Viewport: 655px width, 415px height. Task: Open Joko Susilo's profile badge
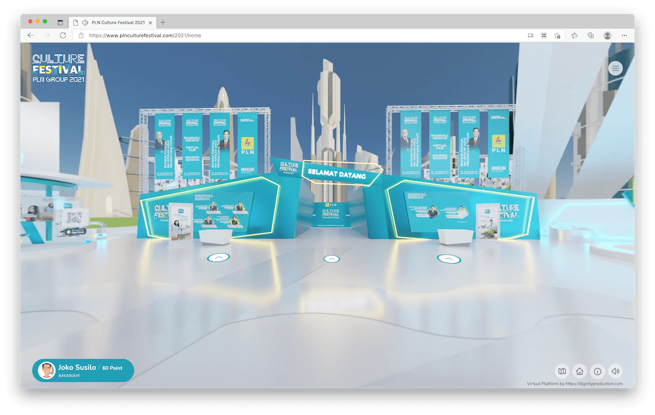[83, 370]
